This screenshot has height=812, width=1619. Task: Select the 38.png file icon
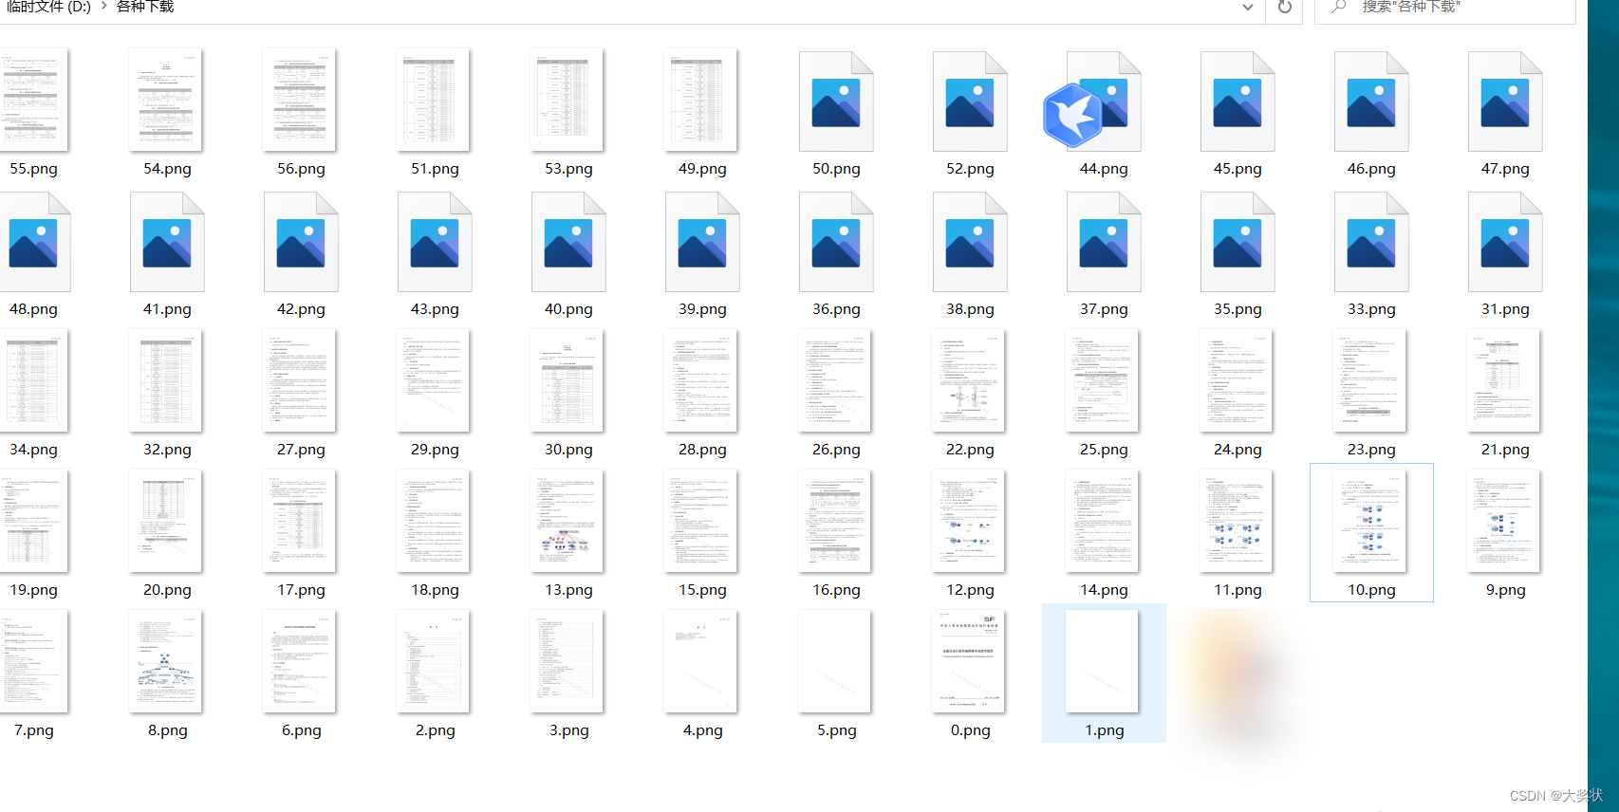[x=970, y=242]
